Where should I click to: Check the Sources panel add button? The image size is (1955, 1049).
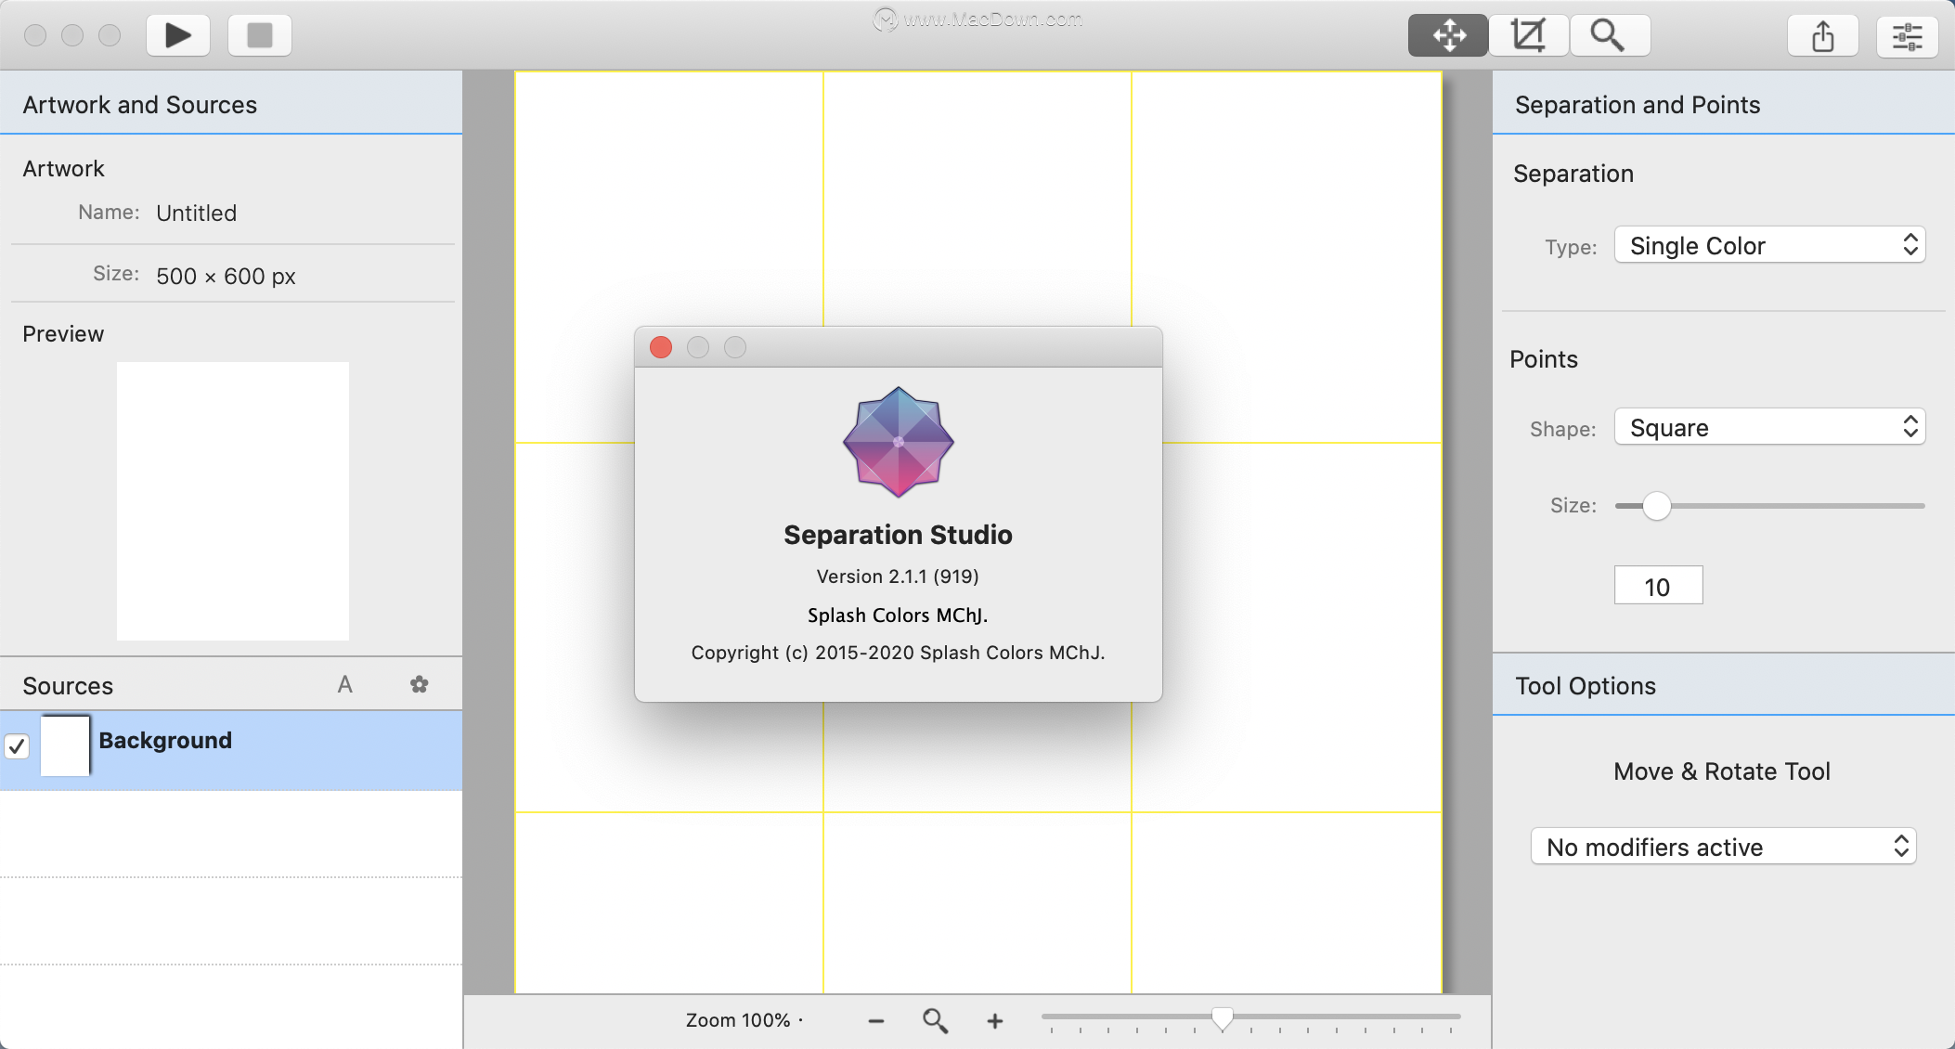[x=345, y=684]
